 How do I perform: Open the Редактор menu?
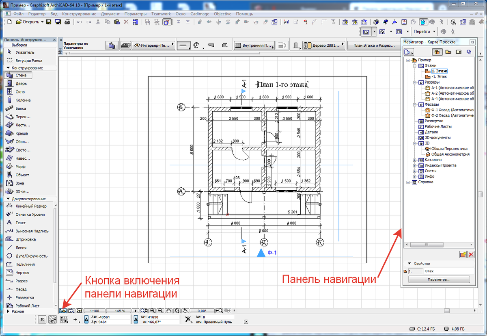[x=37, y=14]
